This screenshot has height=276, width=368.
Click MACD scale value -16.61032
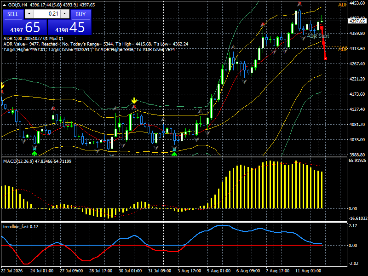point(358,218)
